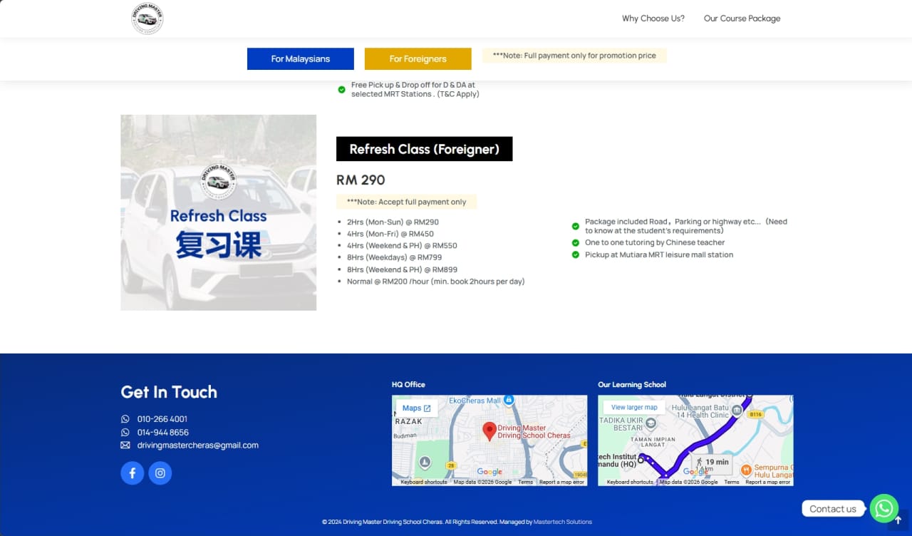
Task: Click WhatsApp icon beside 010-266 4001
Action: pyautogui.click(x=125, y=419)
